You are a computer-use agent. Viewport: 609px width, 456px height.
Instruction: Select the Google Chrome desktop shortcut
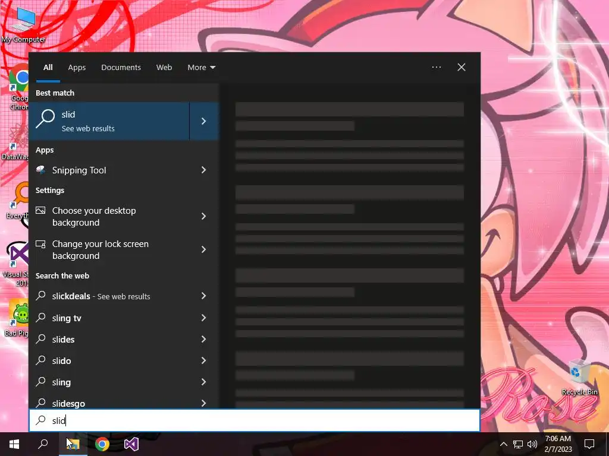[18, 87]
